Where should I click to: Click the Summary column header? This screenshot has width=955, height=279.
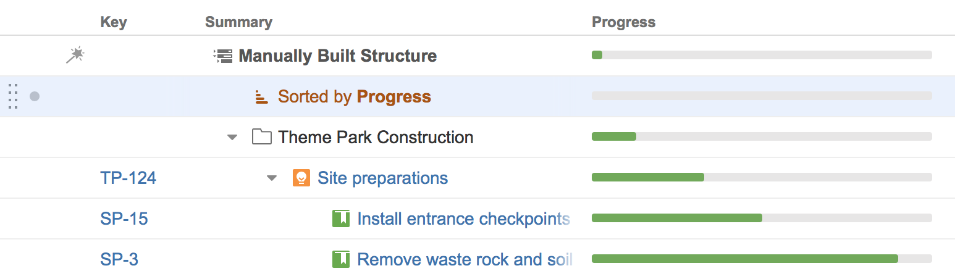tap(238, 23)
